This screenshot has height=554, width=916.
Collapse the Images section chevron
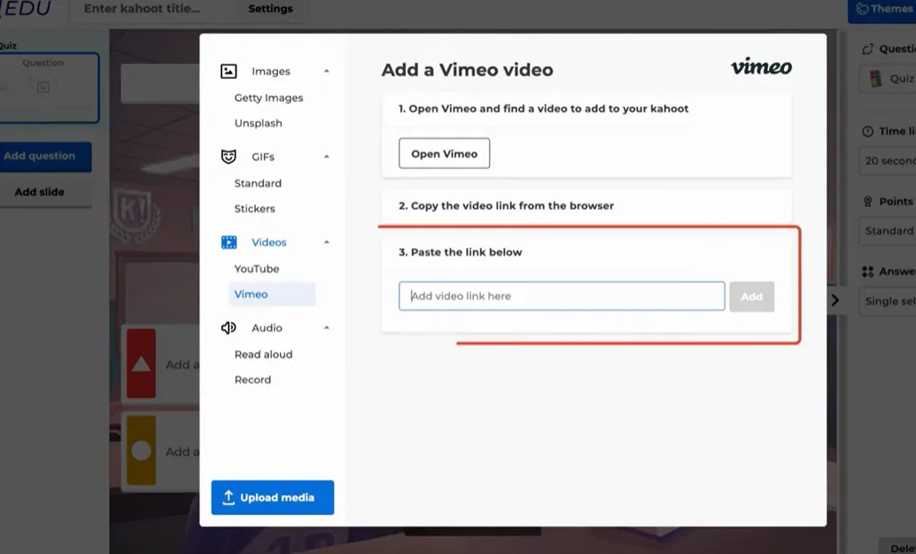(x=326, y=72)
